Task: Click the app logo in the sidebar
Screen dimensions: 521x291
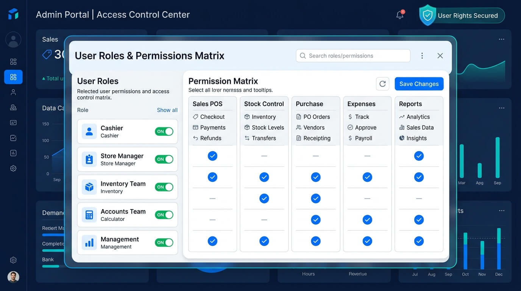Action: (x=13, y=14)
